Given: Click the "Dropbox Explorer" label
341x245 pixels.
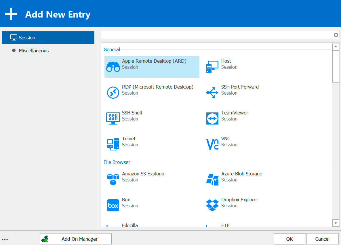Looking at the screenshot, I should click(240, 200).
